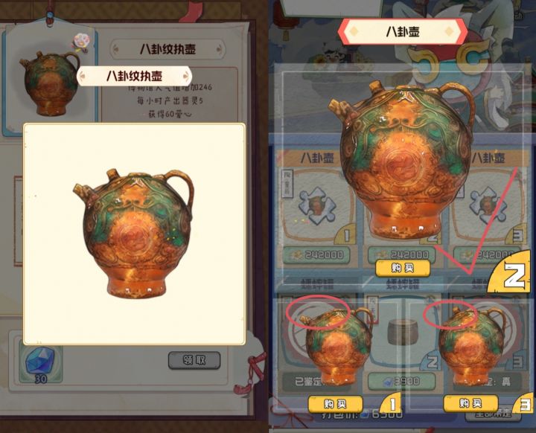Click 购买 beside the number 3 badge
536x433 pixels.
coord(470,403)
